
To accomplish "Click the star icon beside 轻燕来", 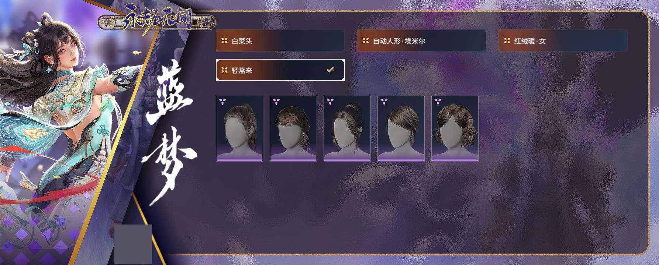I will (224, 70).
